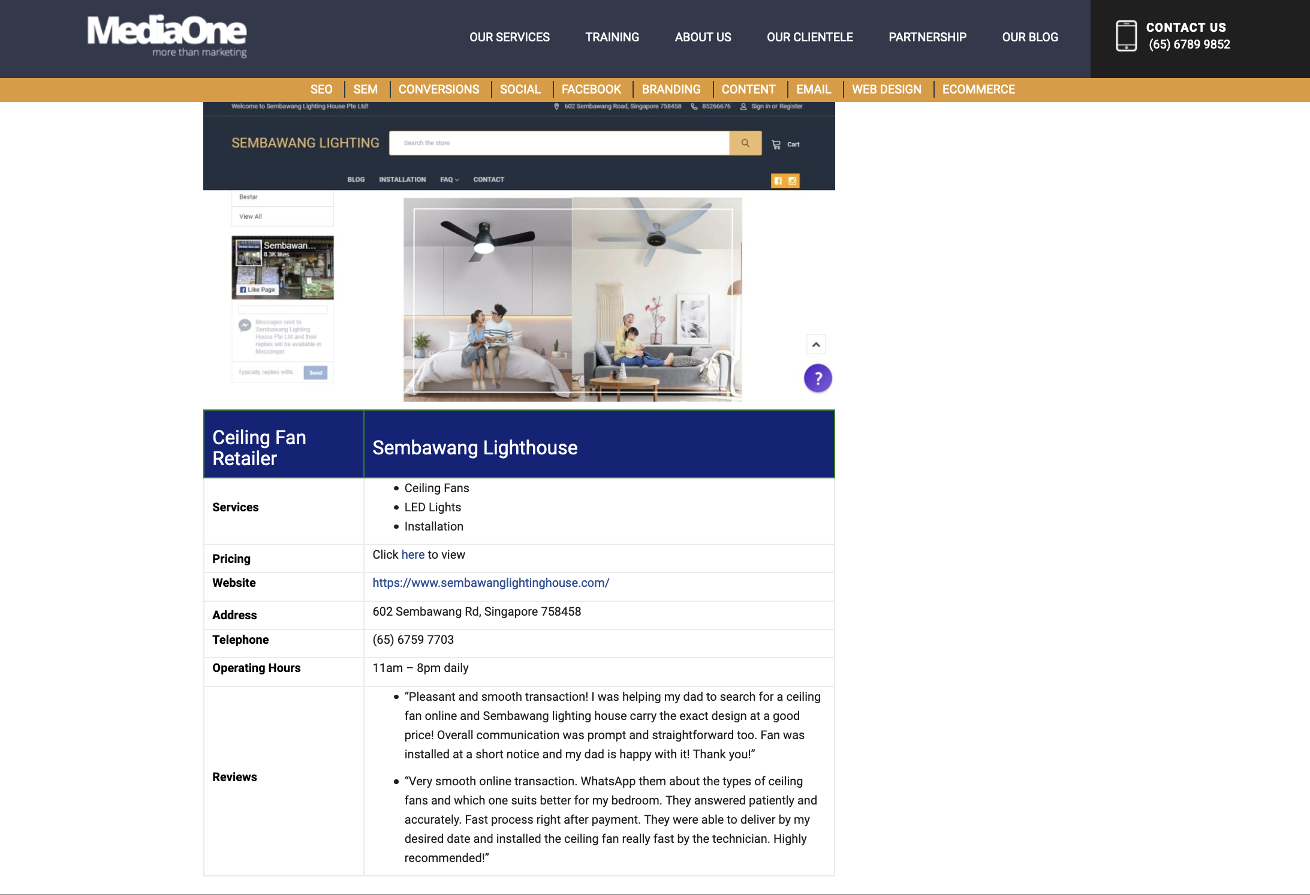The image size is (1310, 895).
Task: Select ECOMMERCE in the orange bar
Action: [x=978, y=89]
